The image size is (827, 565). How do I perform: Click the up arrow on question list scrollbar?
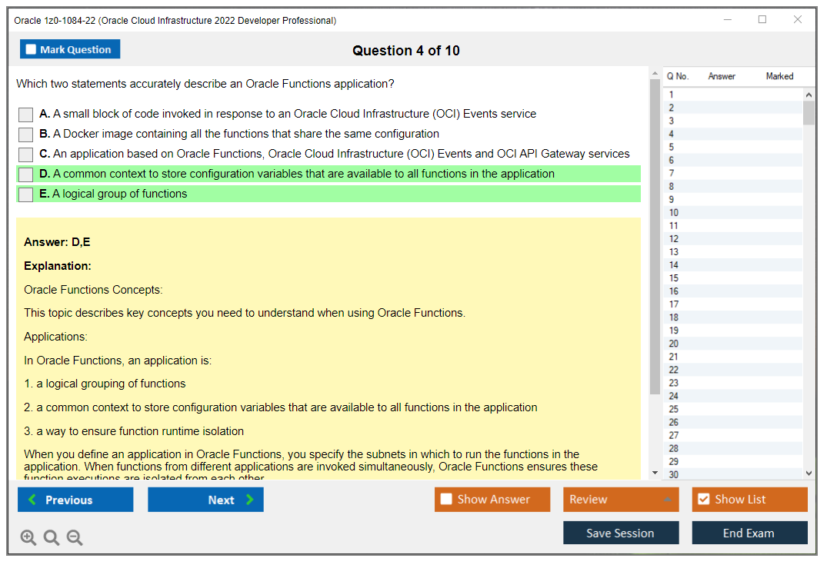[x=809, y=93]
